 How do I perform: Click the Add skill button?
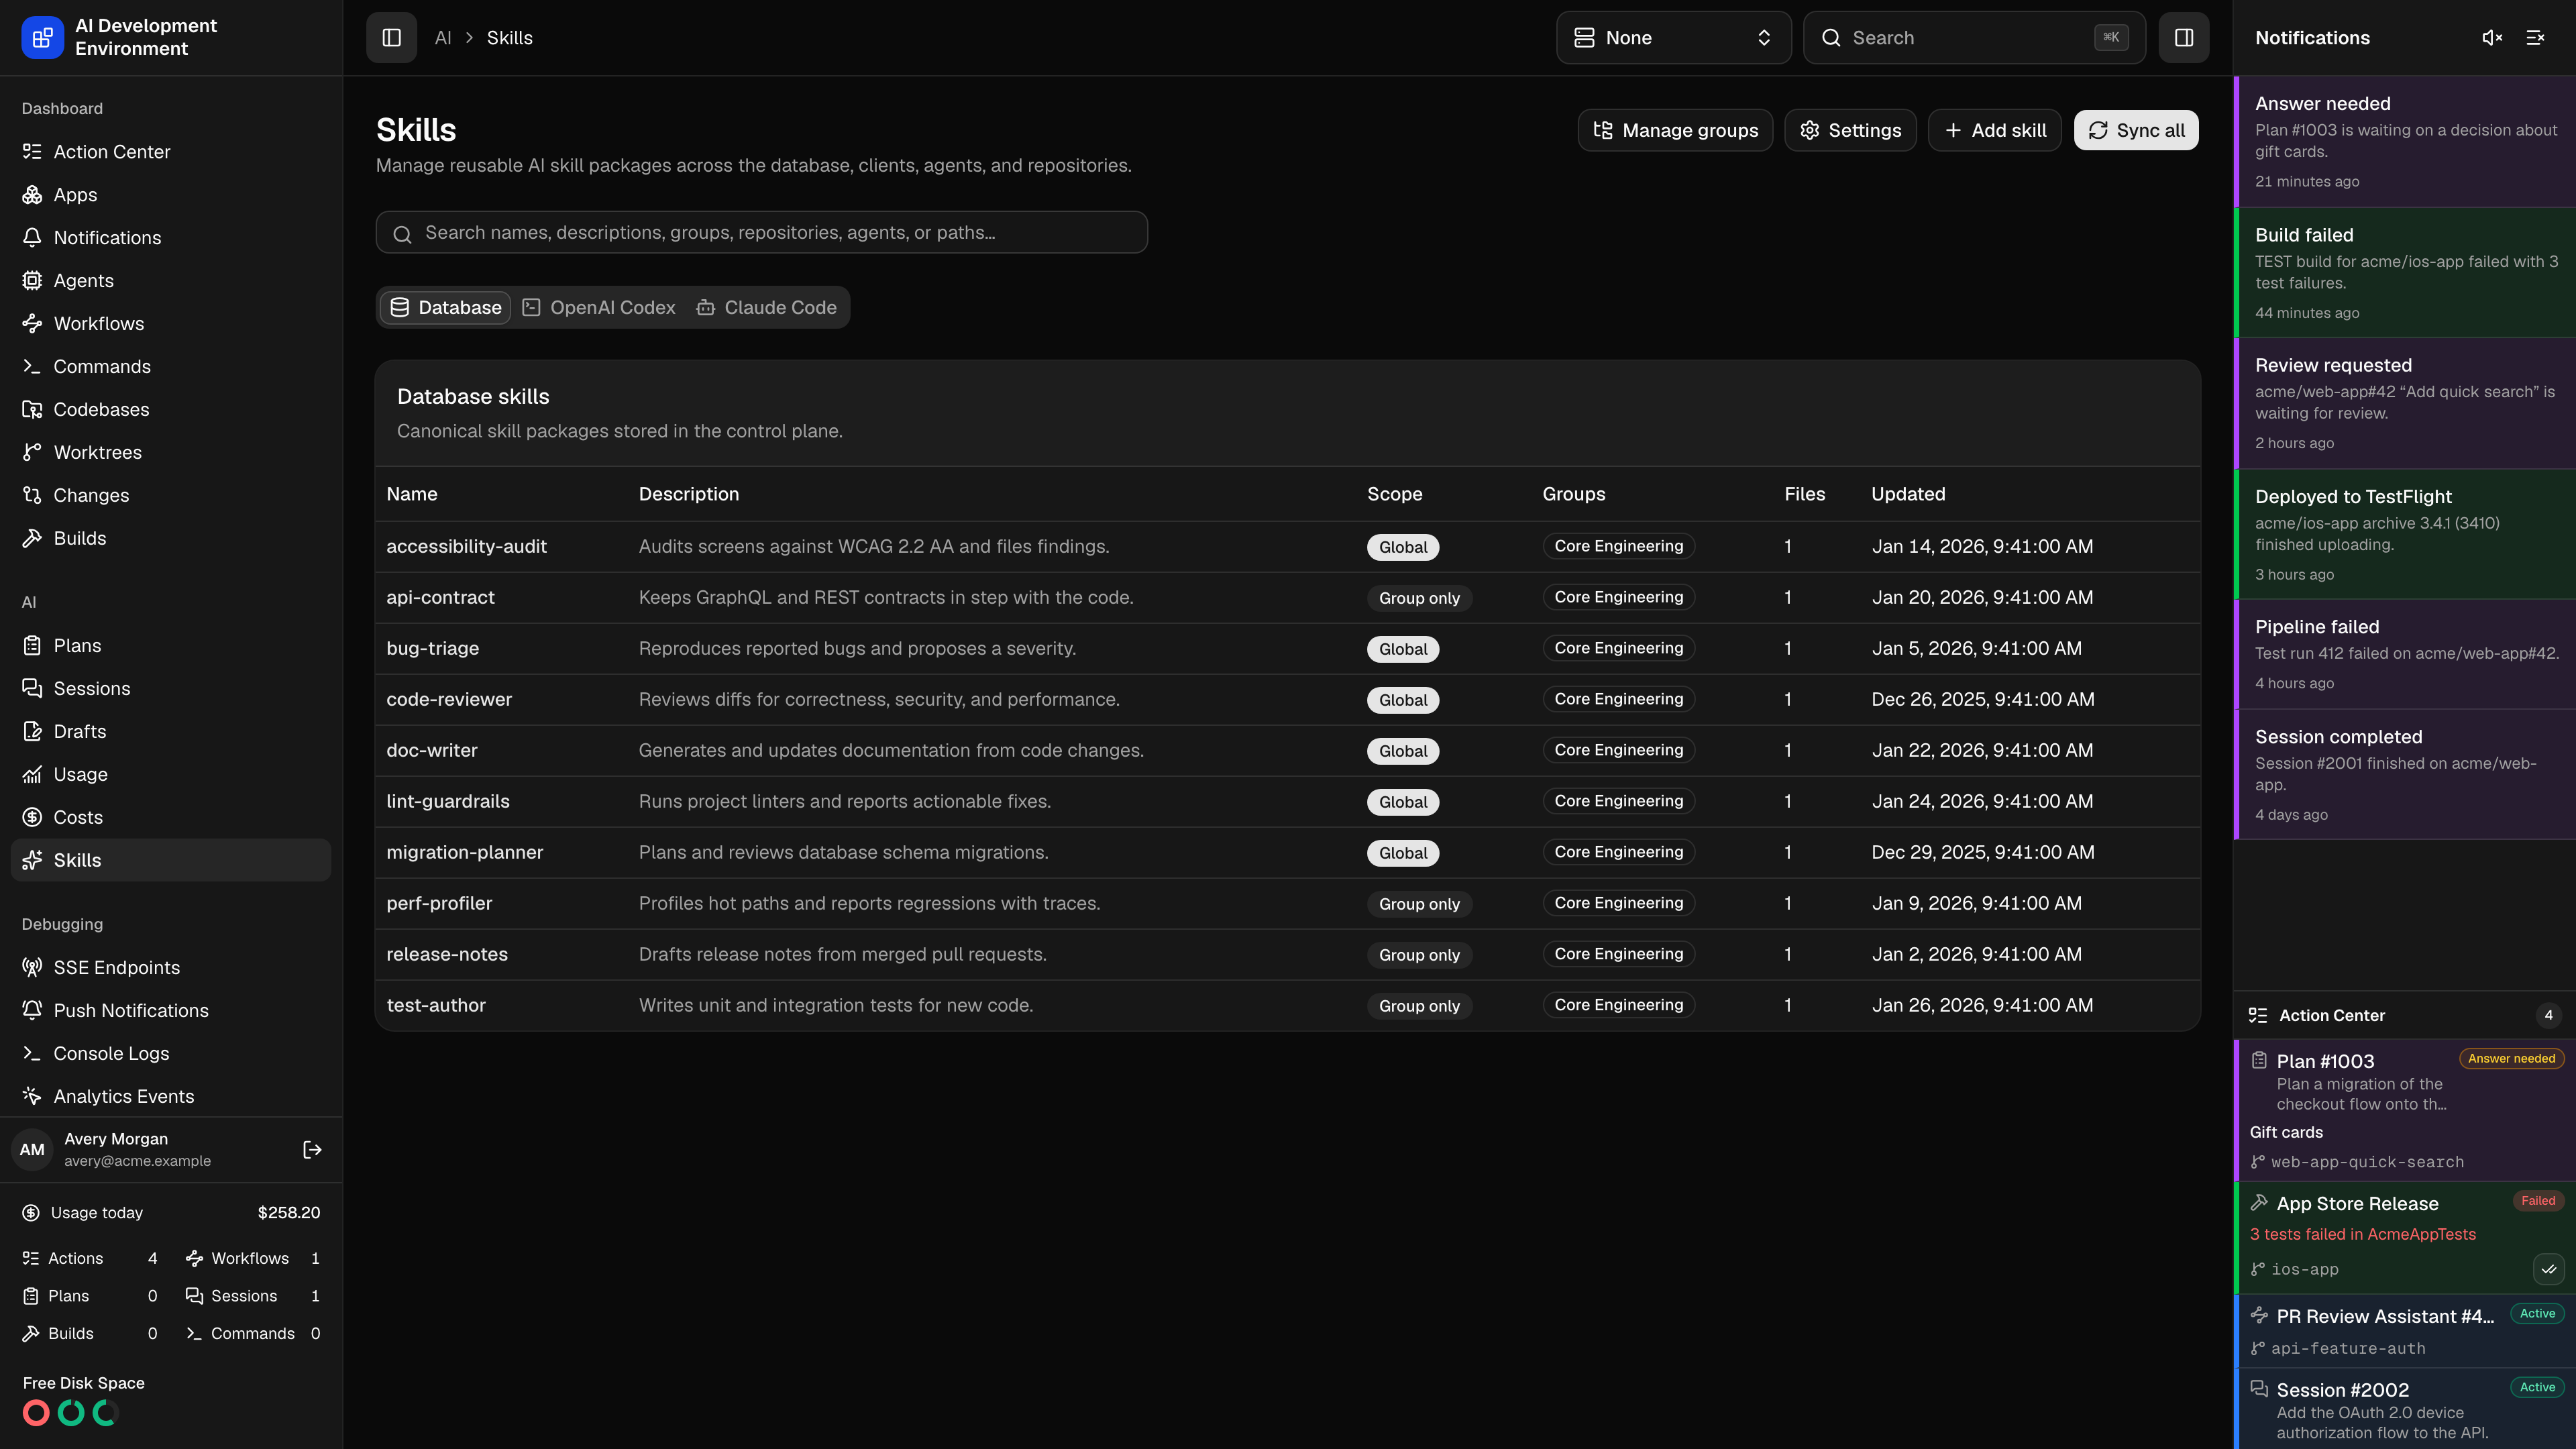(x=1994, y=130)
